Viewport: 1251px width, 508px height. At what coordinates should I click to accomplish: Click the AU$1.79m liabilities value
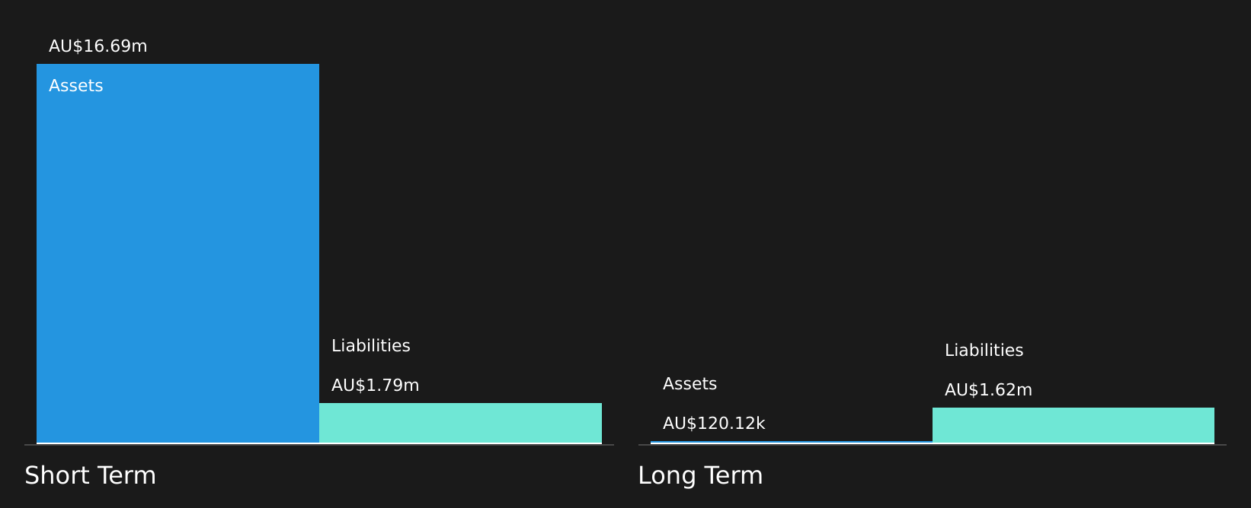point(376,386)
